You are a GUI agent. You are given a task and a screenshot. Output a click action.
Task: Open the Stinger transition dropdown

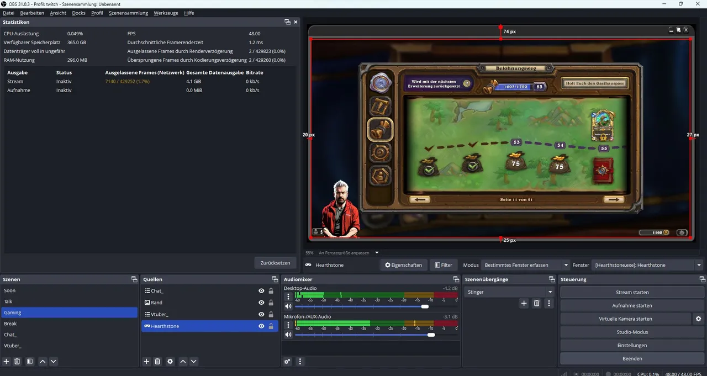[x=509, y=292]
